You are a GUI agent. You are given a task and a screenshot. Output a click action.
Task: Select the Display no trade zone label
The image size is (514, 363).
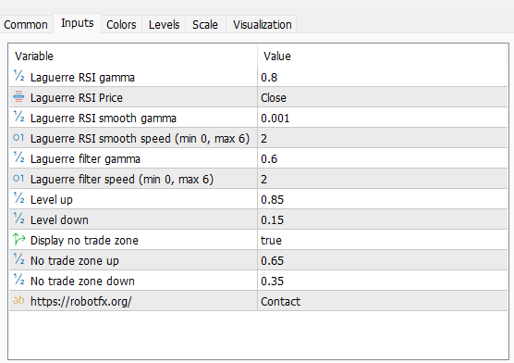tap(84, 241)
